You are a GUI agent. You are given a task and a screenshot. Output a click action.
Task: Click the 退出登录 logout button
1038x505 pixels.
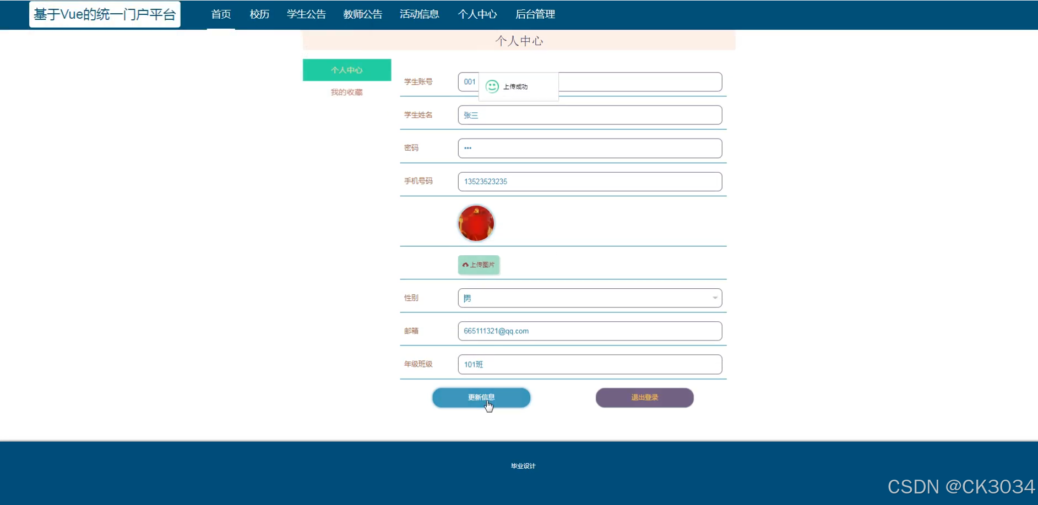(644, 397)
